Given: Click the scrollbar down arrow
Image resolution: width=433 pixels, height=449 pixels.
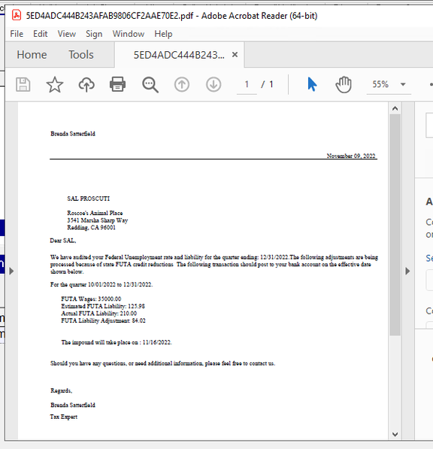Looking at the screenshot, I should pos(395,434).
